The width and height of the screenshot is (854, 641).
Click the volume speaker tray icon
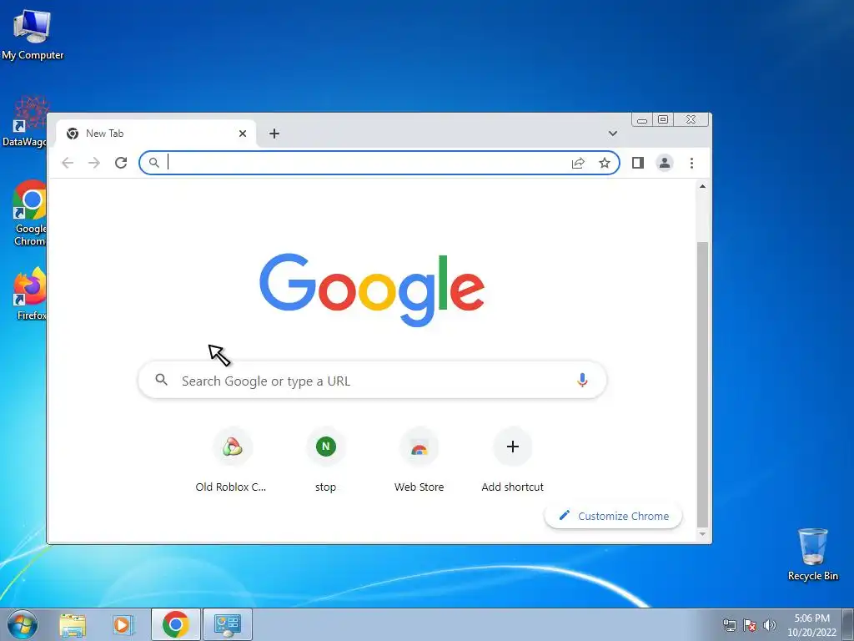click(769, 625)
